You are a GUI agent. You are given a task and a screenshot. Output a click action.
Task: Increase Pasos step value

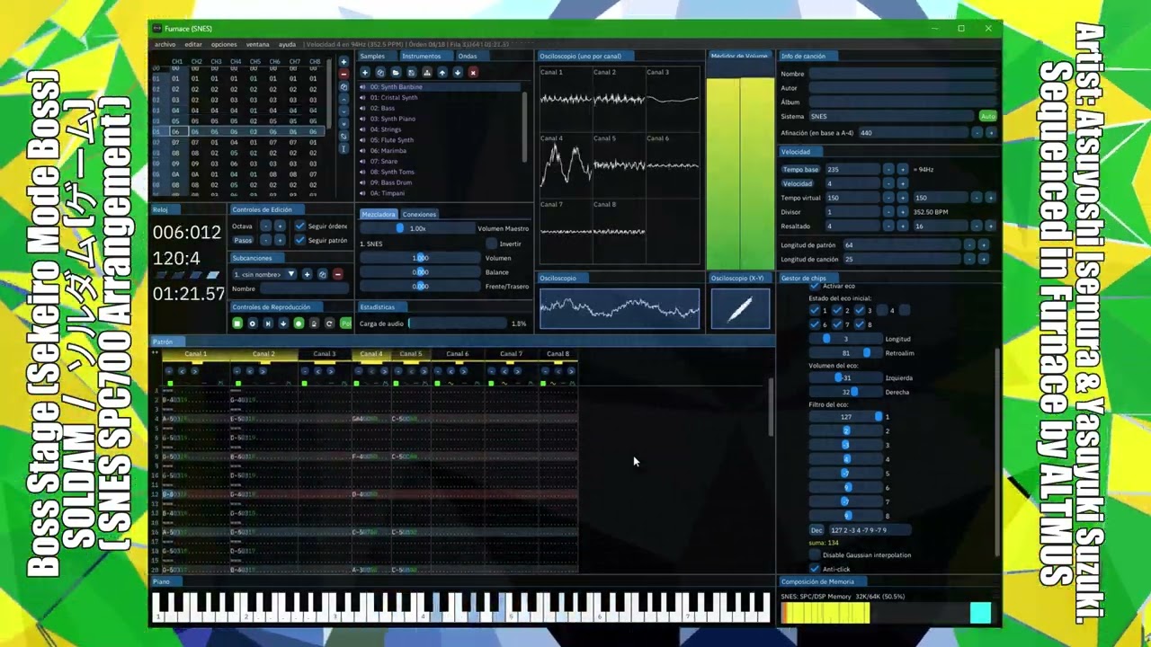[280, 240]
